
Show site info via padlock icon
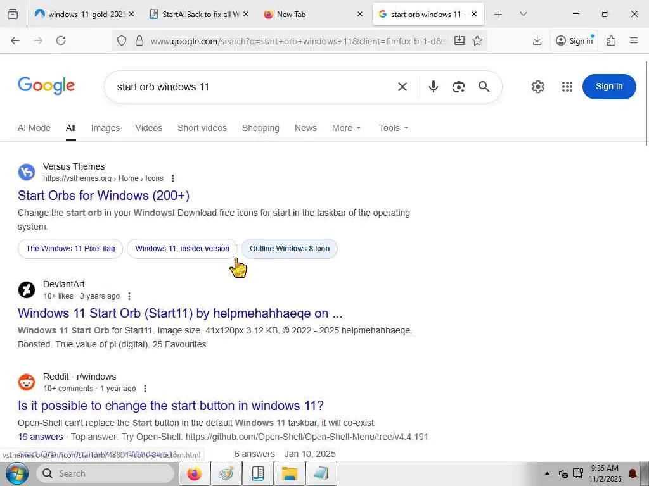point(139,40)
